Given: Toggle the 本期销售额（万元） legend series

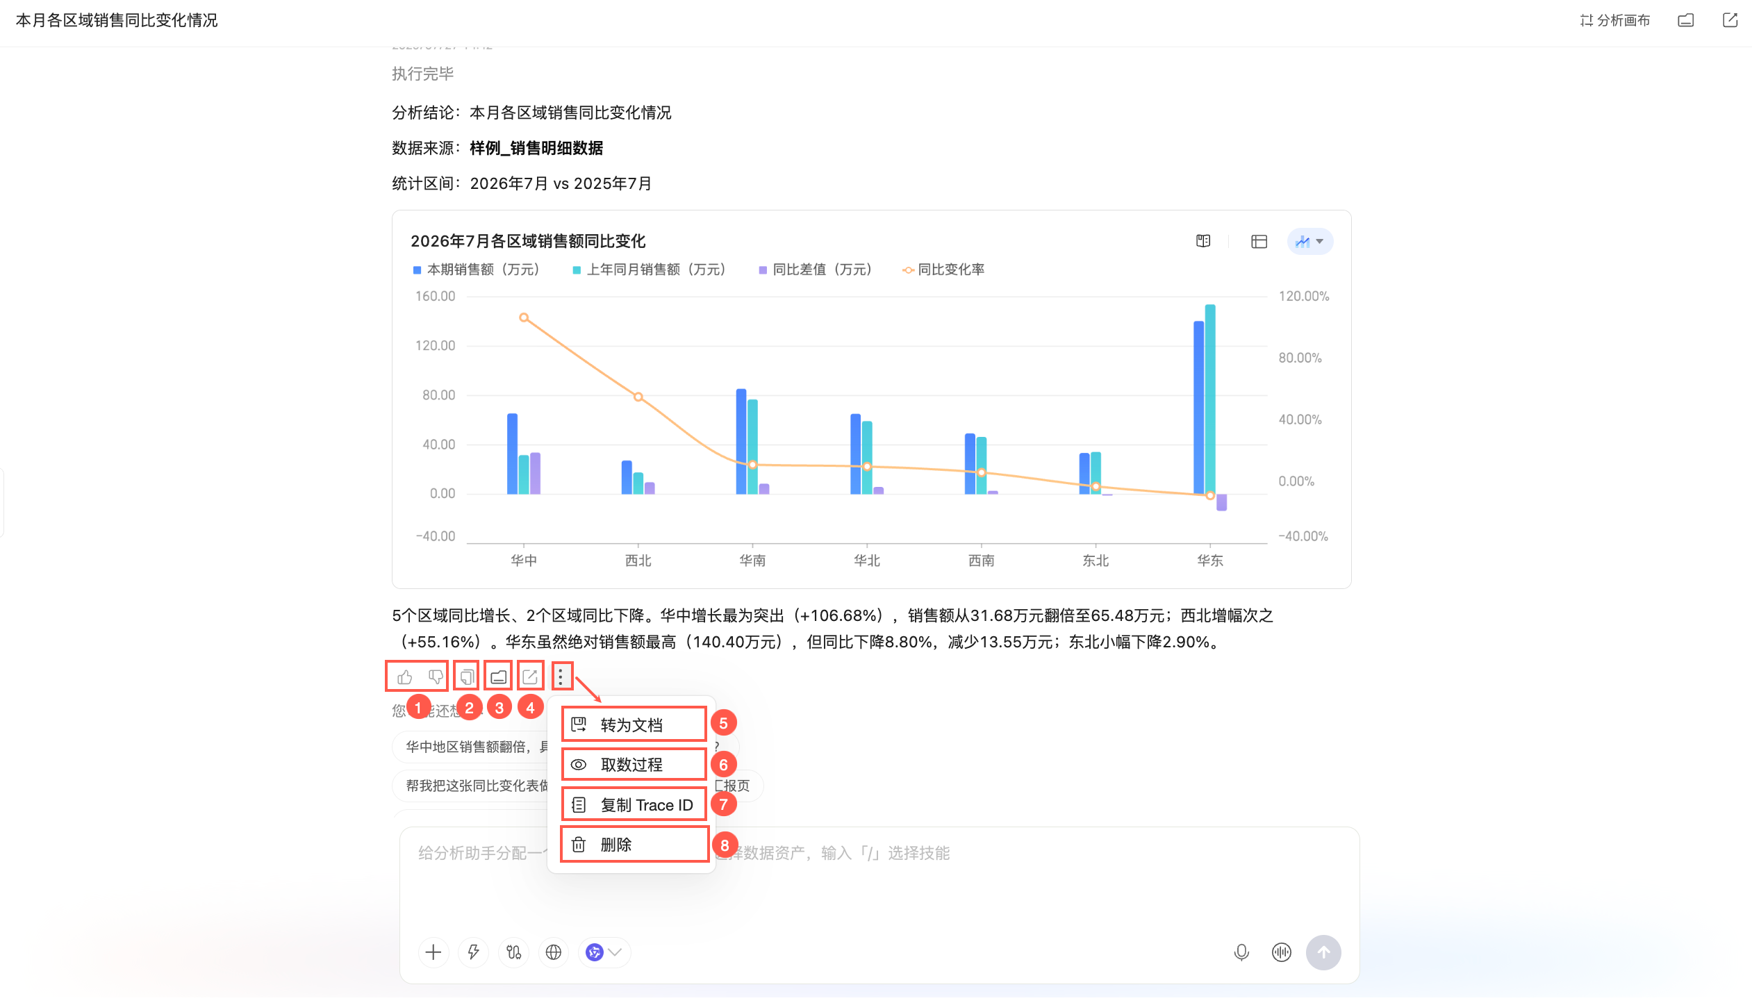Looking at the screenshot, I should tap(477, 270).
